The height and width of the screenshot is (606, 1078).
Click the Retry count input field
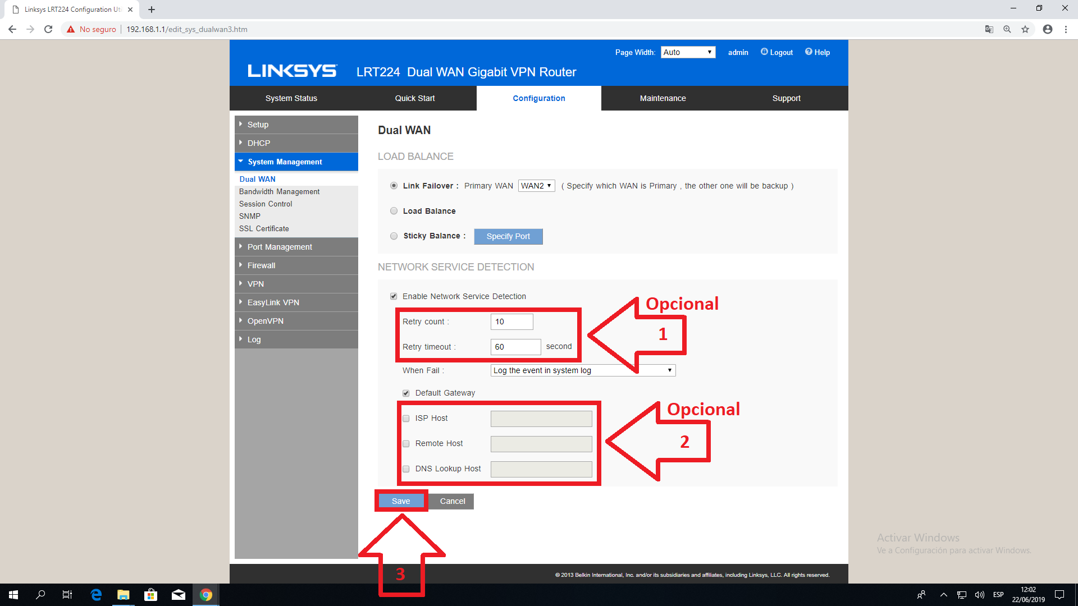(x=511, y=322)
